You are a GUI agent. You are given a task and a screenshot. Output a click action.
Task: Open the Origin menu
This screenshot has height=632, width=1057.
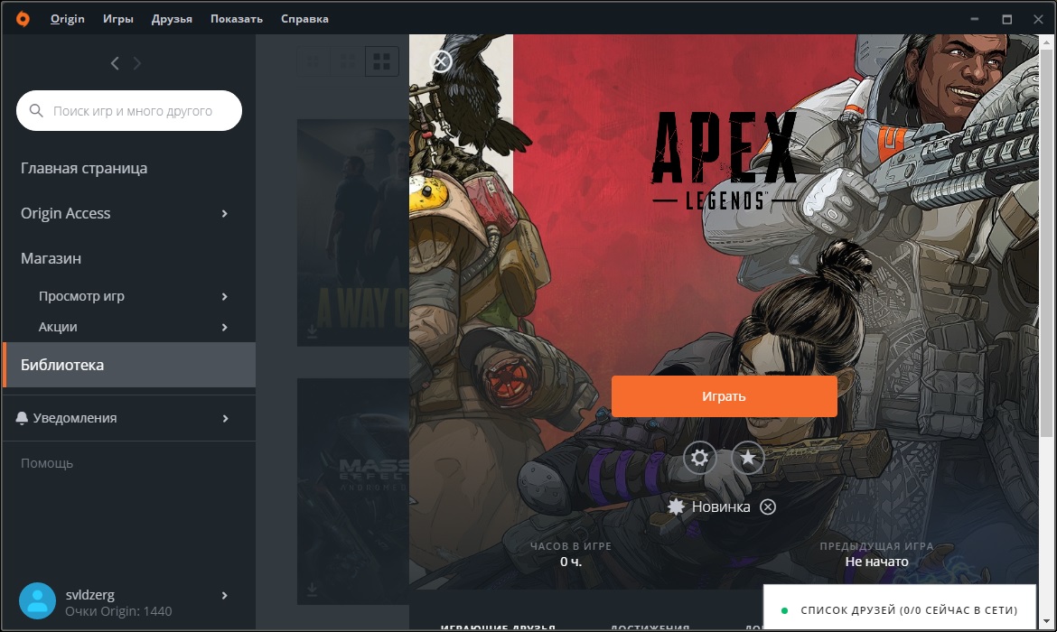click(68, 19)
